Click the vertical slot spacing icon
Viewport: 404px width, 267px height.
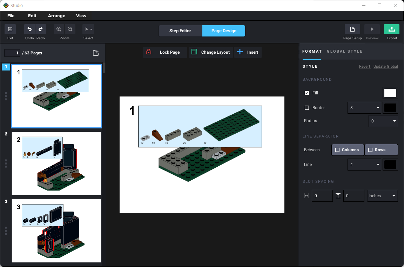pos(338,196)
